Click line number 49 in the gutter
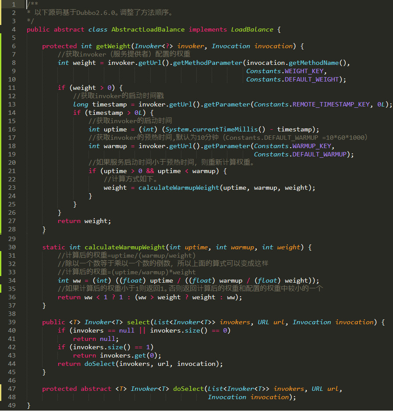Image resolution: width=393 pixels, height=411 pixels. (12, 405)
